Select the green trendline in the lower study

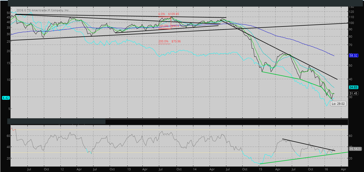pos(304,158)
